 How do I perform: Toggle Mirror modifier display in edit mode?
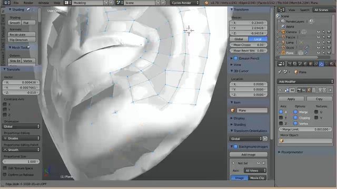coord(309,90)
